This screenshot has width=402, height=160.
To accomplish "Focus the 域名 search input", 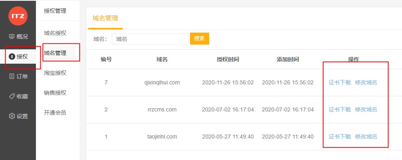I will pyautogui.click(x=150, y=39).
